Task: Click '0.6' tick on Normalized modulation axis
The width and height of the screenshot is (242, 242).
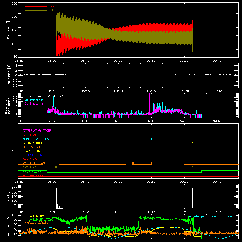Action: click(x=15, y=94)
